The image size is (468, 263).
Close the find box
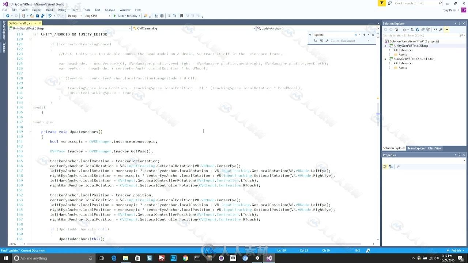(x=373, y=35)
